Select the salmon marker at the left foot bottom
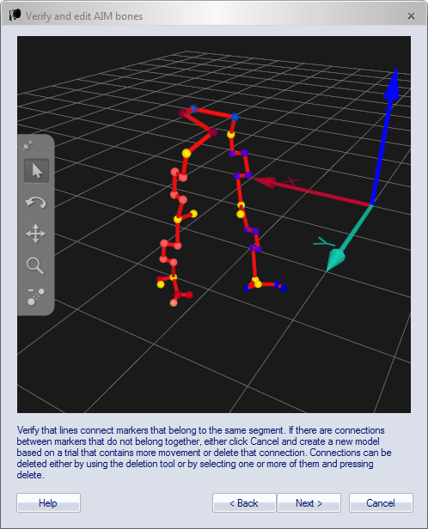This screenshot has height=529, width=428. (174, 303)
